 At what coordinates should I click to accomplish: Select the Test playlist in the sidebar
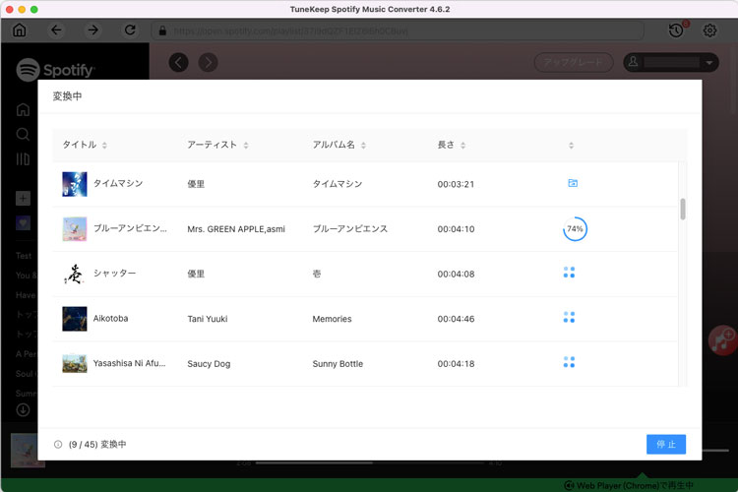click(x=24, y=256)
